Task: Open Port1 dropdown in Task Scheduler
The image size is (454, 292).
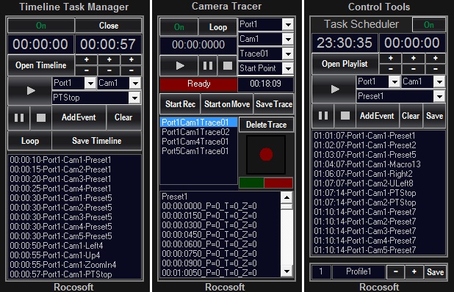Action: [394, 81]
